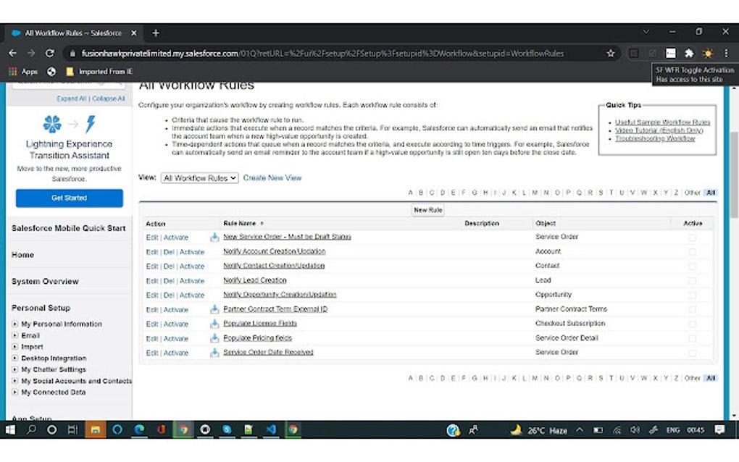Check the Active checkbox for Notify Lead Creation
Screen dimensions: 739x462
tap(692, 280)
